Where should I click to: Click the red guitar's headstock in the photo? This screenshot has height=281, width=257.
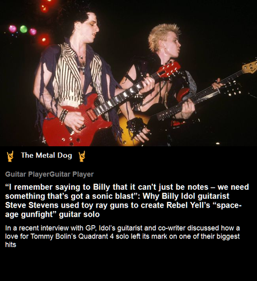(x=169, y=70)
